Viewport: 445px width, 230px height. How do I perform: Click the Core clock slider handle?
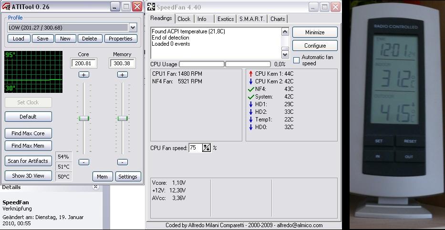(84, 118)
